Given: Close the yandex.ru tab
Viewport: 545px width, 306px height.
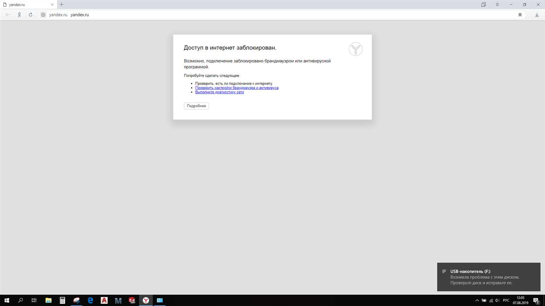Looking at the screenshot, I should pyautogui.click(x=52, y=5).
